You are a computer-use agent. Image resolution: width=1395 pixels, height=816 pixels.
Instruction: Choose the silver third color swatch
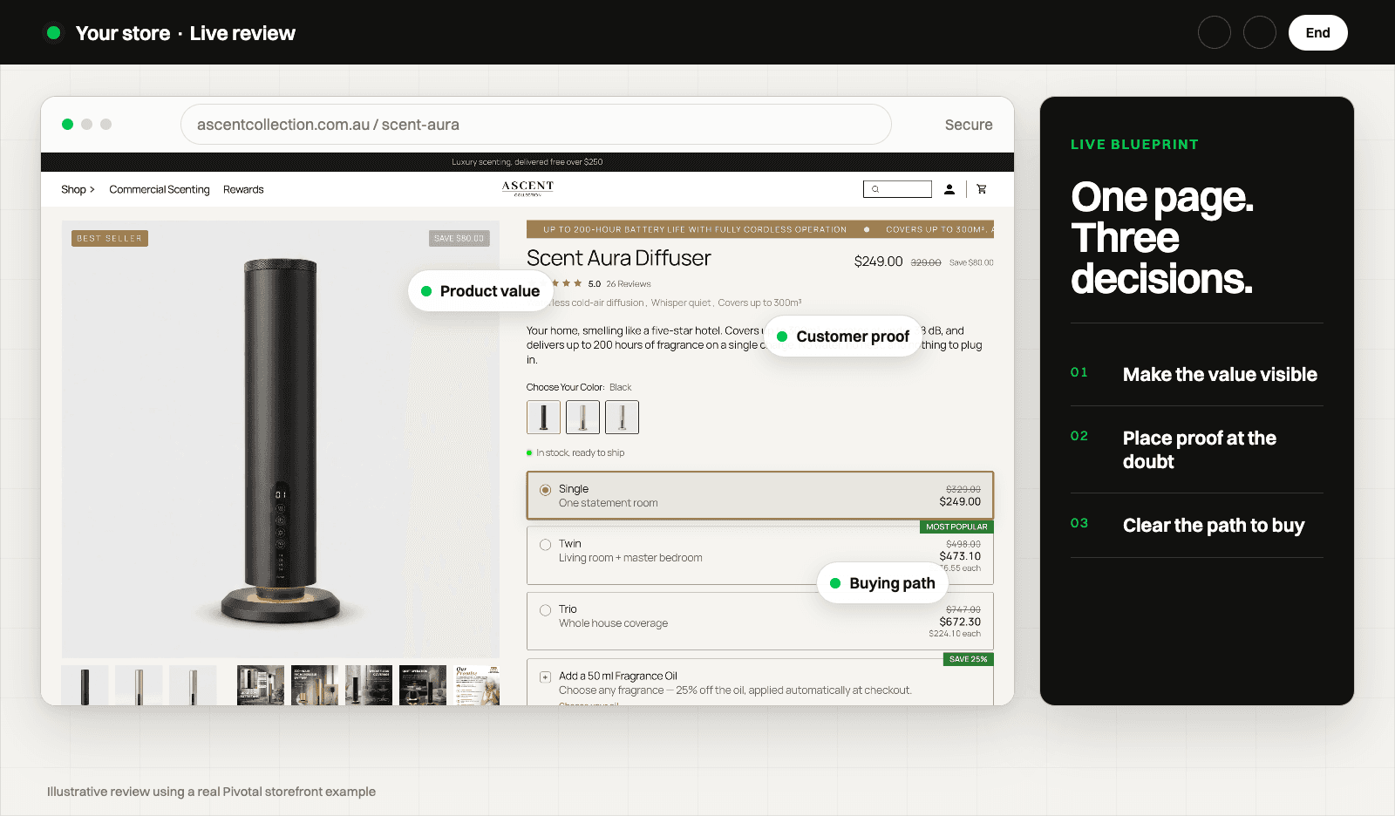(x=622, y=418)
